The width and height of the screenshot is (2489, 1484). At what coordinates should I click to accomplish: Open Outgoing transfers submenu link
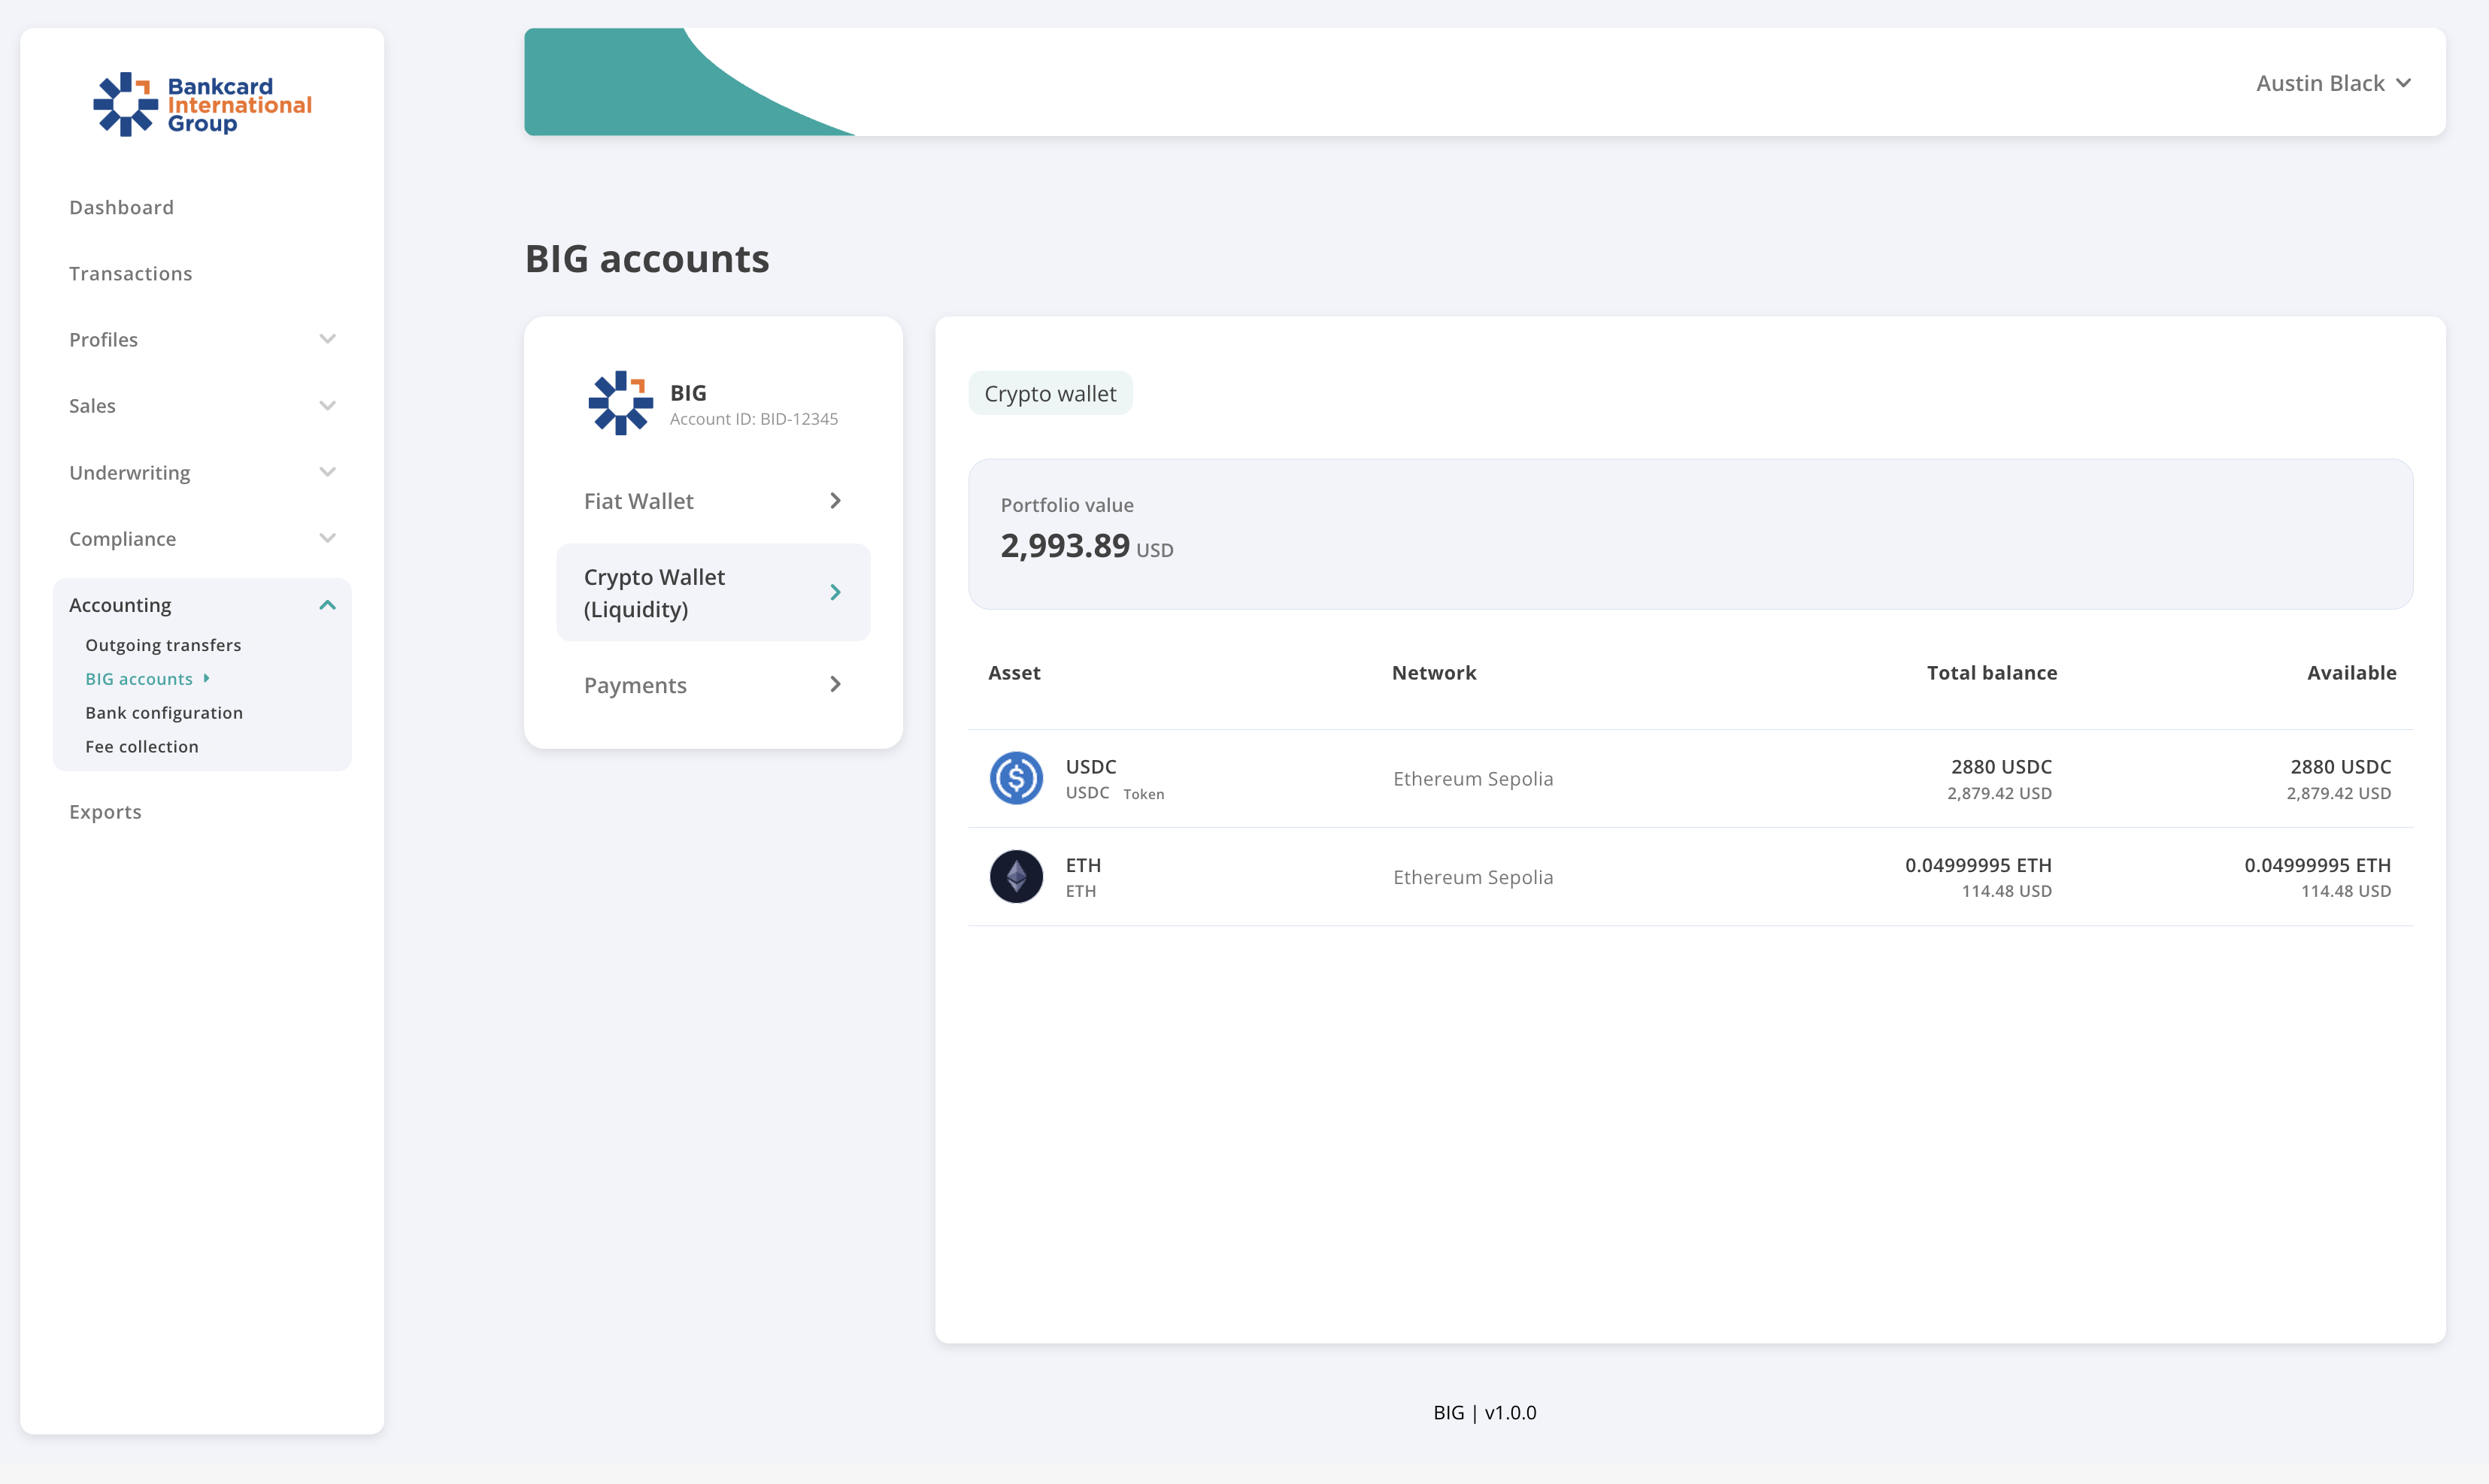tap(163, 645)
